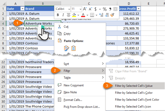Open accounting format dropdown arrow

(100, 9)
